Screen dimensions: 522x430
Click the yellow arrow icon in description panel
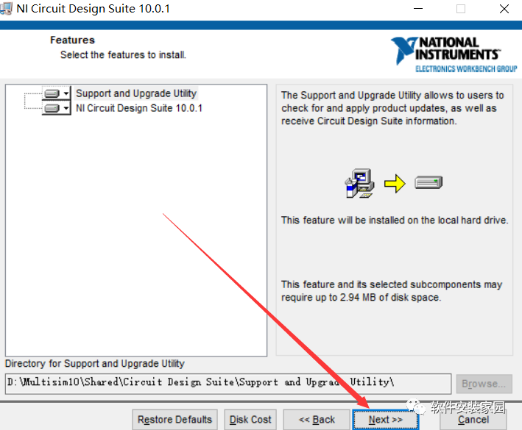395,184
